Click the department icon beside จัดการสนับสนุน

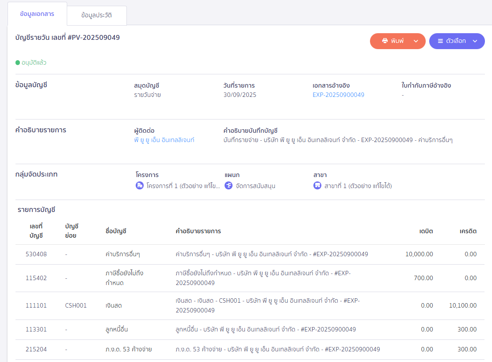point(229,186)
